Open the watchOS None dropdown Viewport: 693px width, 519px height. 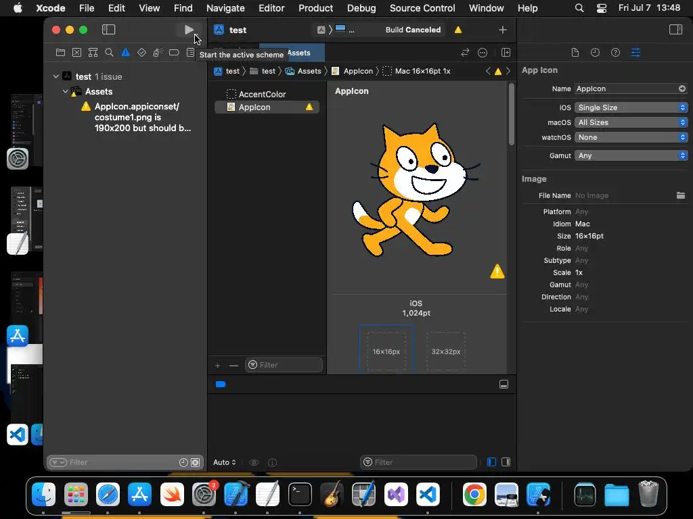click(x=631, y=137)
